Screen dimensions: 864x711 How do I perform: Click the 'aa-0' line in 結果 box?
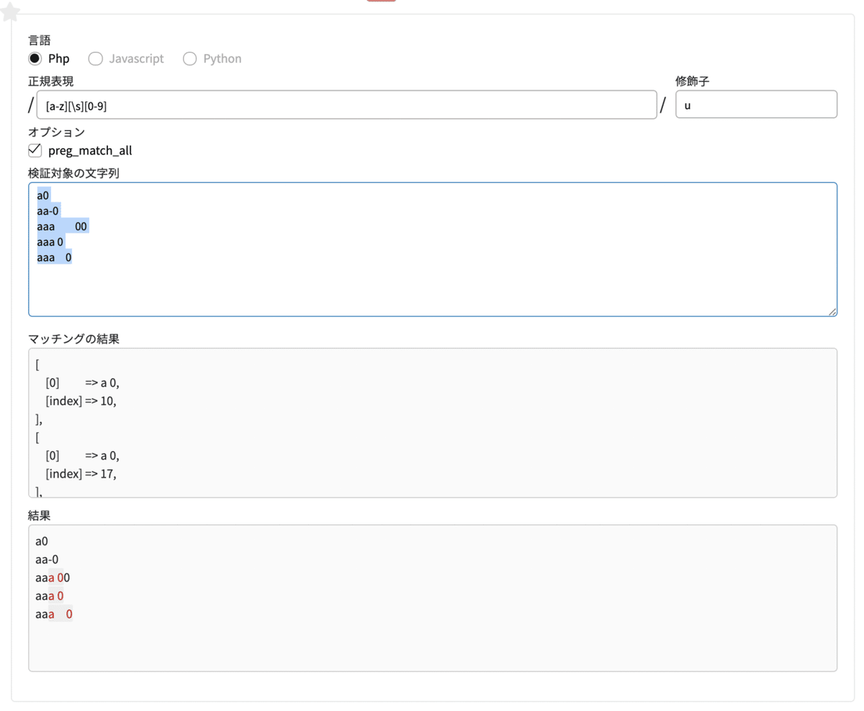47,559
